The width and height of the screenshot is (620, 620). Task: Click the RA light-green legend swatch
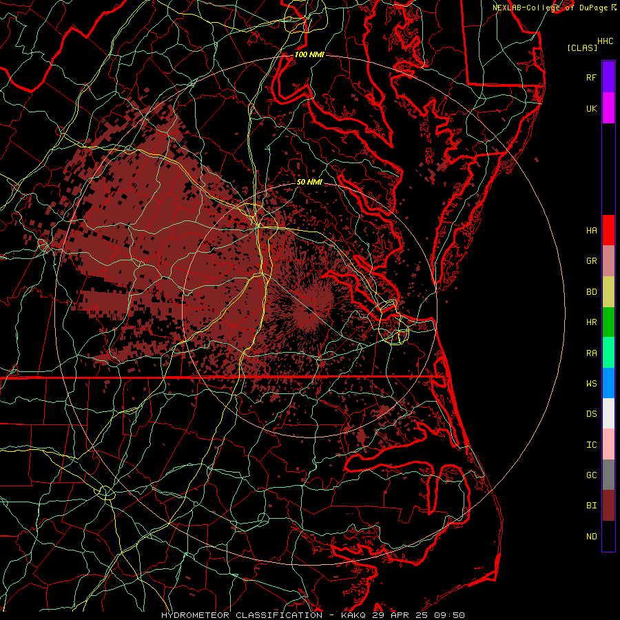click(x=608, y=353)
